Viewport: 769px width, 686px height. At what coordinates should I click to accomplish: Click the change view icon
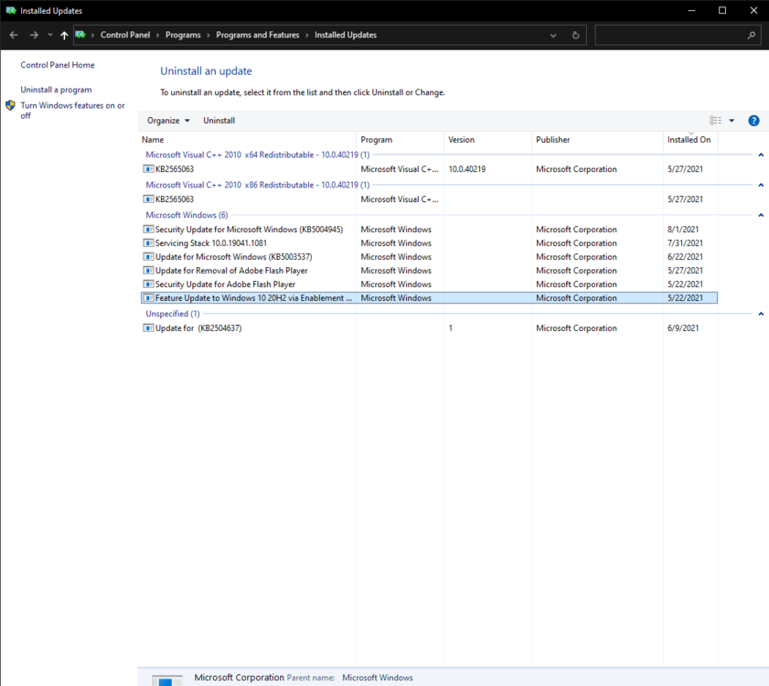pos(716,121)
